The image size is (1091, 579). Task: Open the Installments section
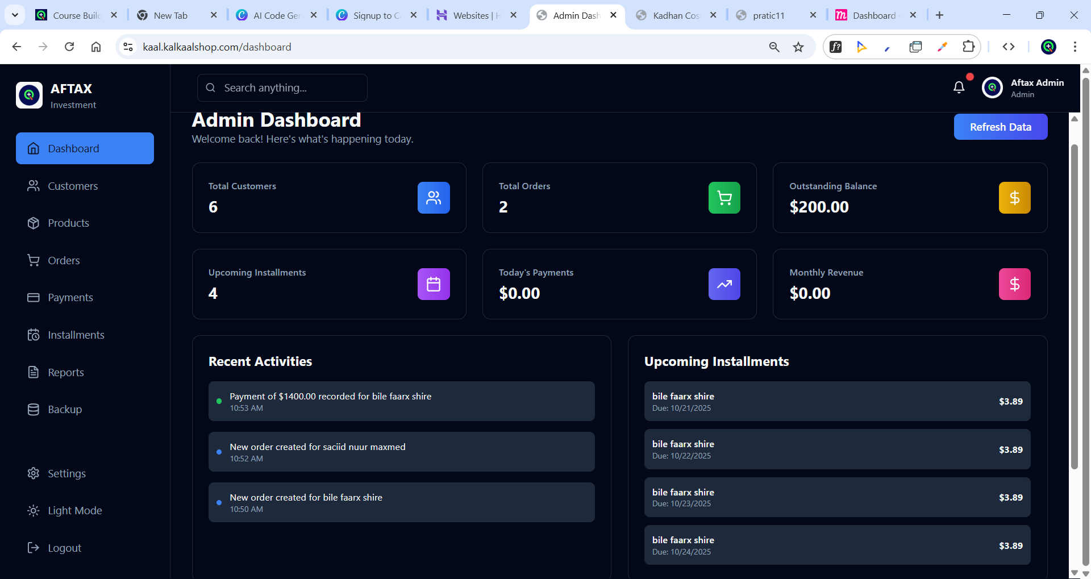click(76, 335)
